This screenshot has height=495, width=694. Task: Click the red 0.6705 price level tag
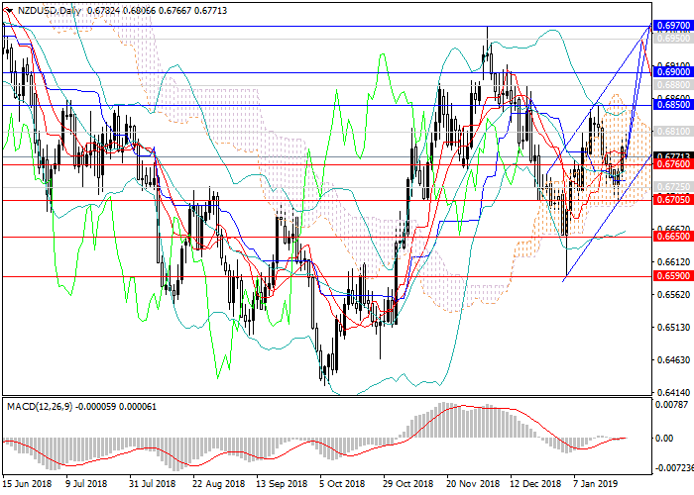coord(672,200)
